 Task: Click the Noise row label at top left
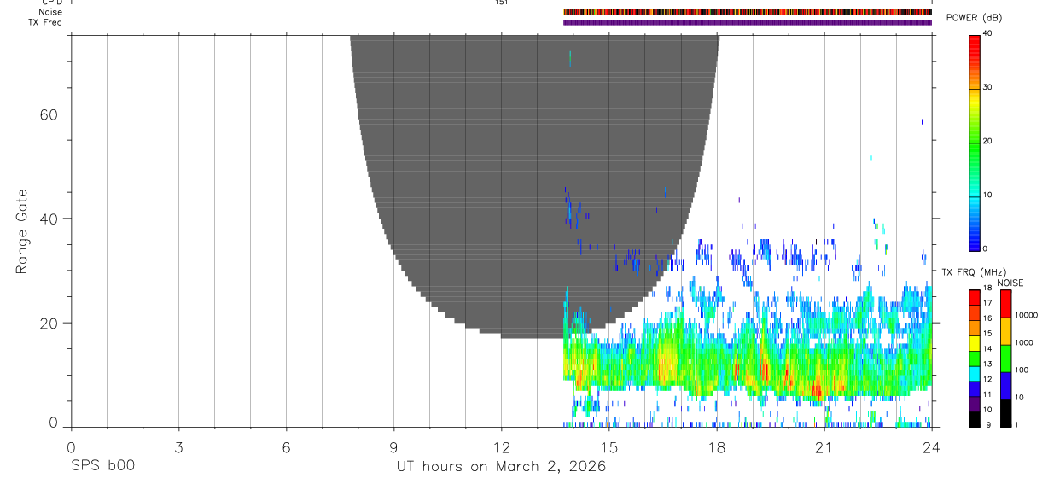(51, 13)
